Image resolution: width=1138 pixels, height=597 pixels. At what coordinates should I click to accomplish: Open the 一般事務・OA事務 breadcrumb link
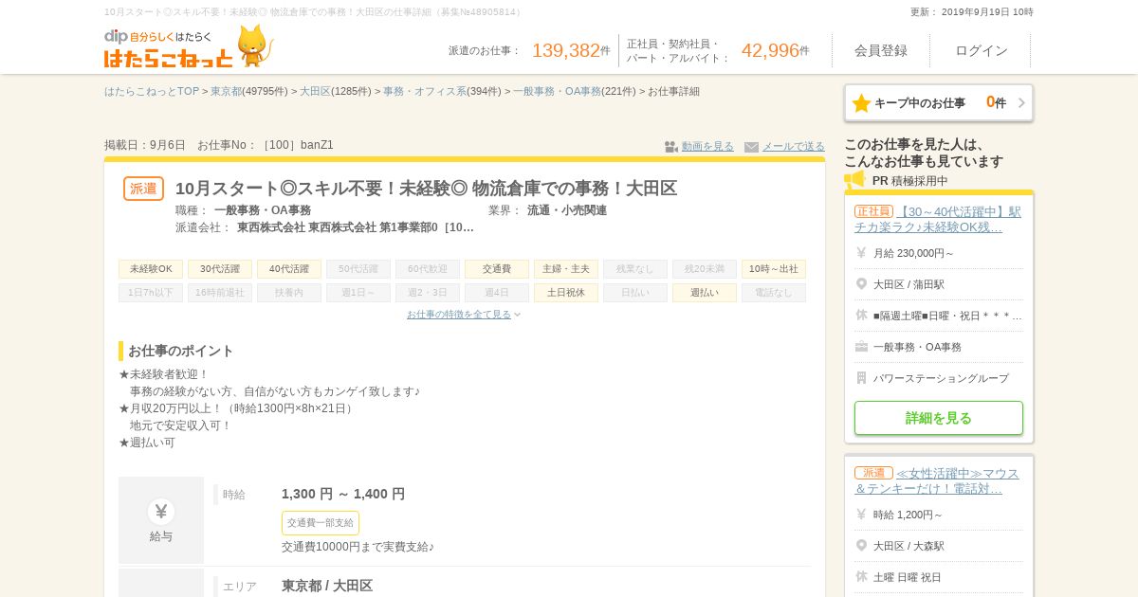pyautogui.click(x=558, y=92)
